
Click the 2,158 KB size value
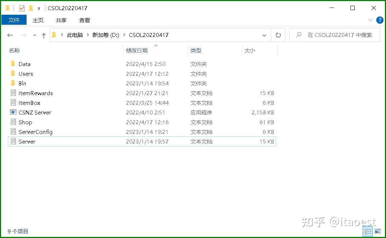(x=263, y=112)
